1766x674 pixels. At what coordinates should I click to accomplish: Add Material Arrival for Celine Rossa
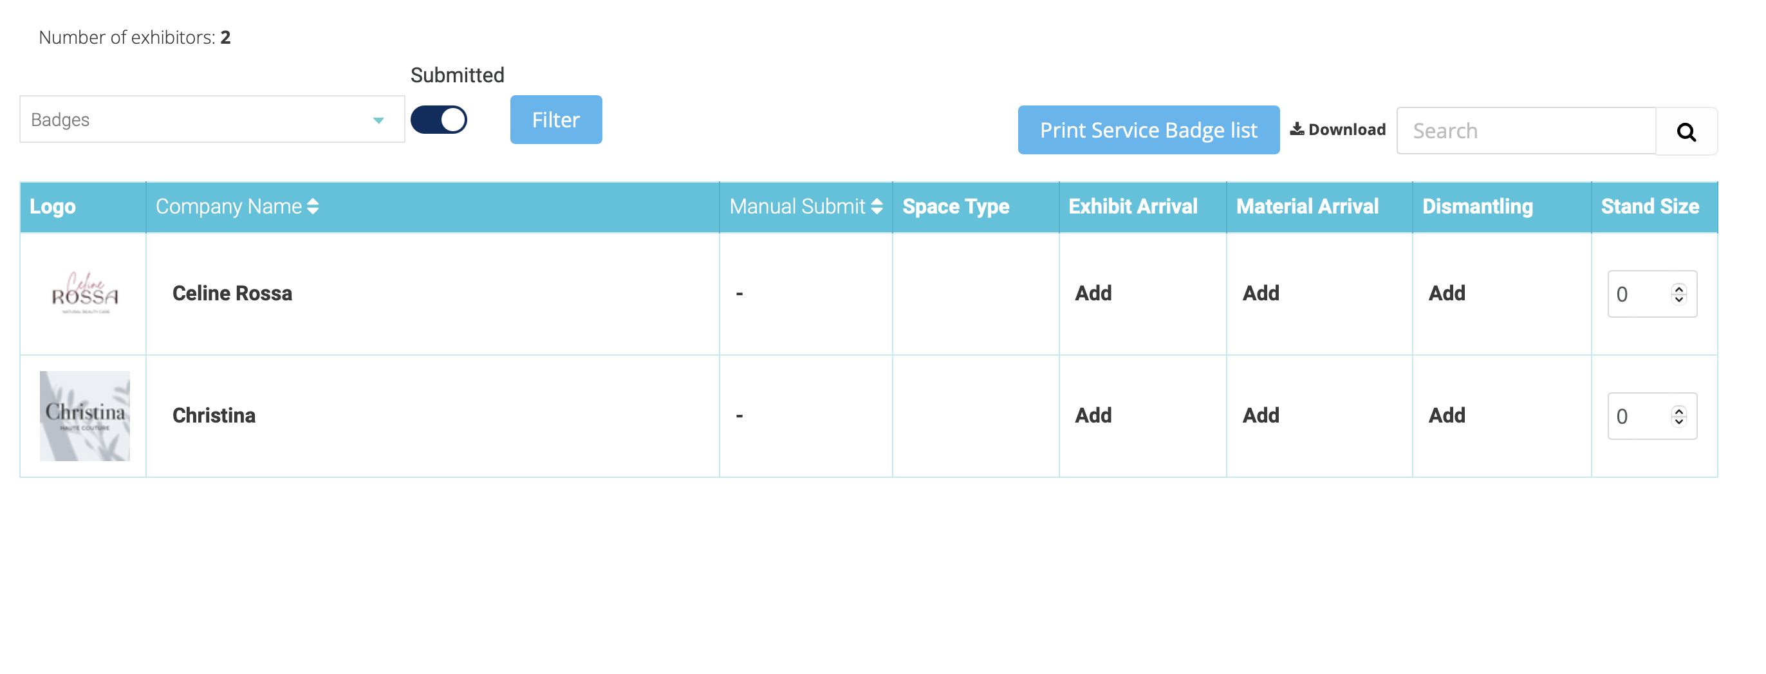click(x=1260, y=293)
